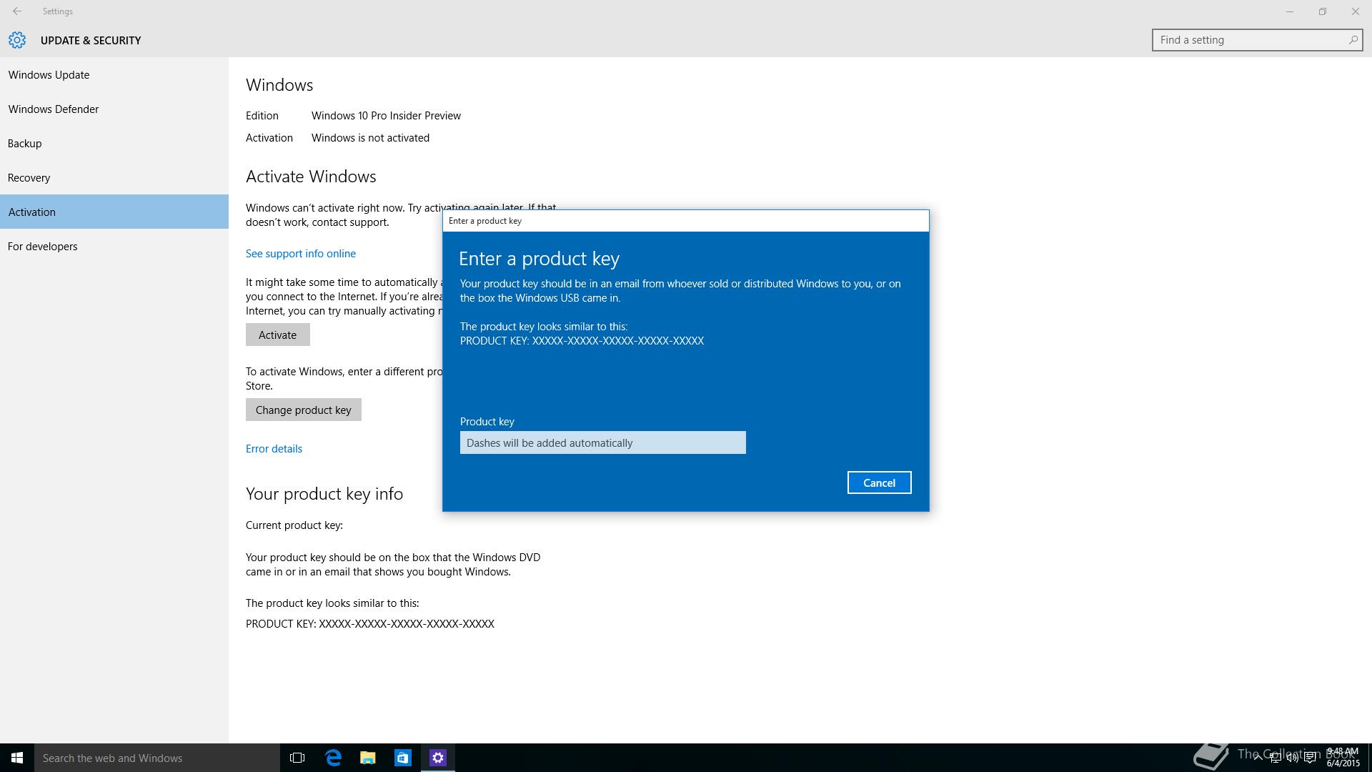Click the 'Windows is not activated' status text
This screenshot has height=772, width=1372.
370,137
